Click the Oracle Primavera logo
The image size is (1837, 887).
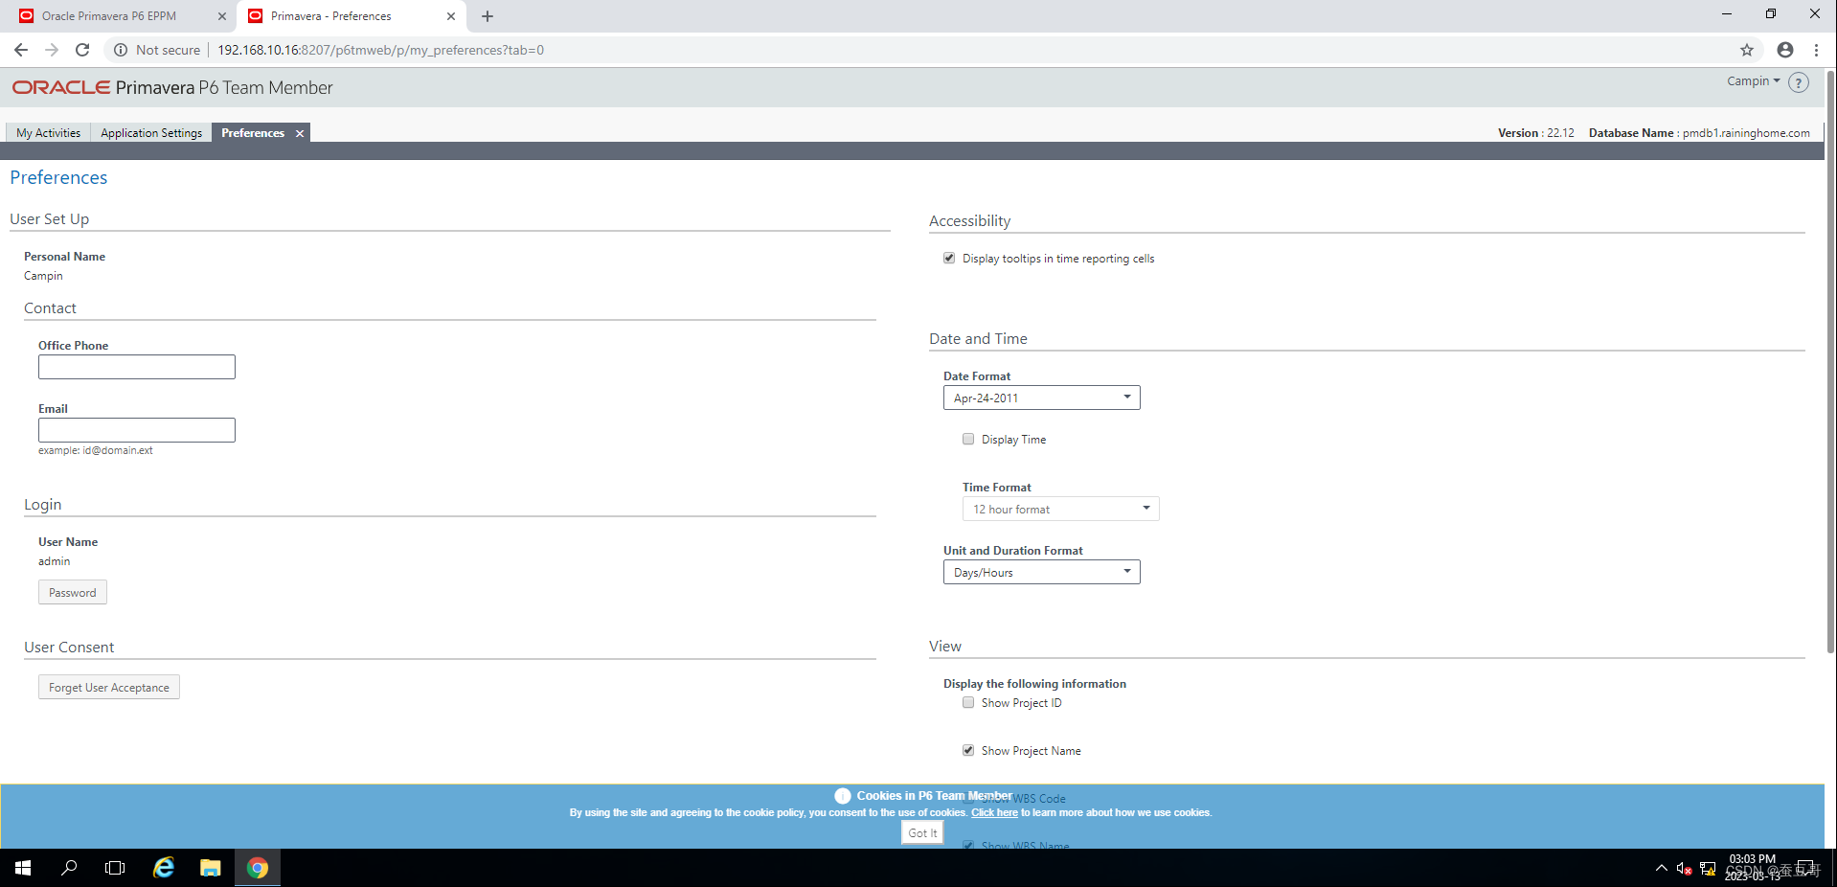point(59,86)
